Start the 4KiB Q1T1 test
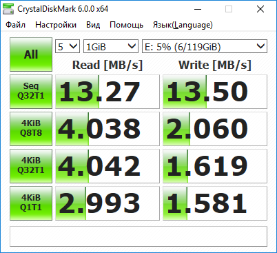277x253 pixels. [31, 203]
